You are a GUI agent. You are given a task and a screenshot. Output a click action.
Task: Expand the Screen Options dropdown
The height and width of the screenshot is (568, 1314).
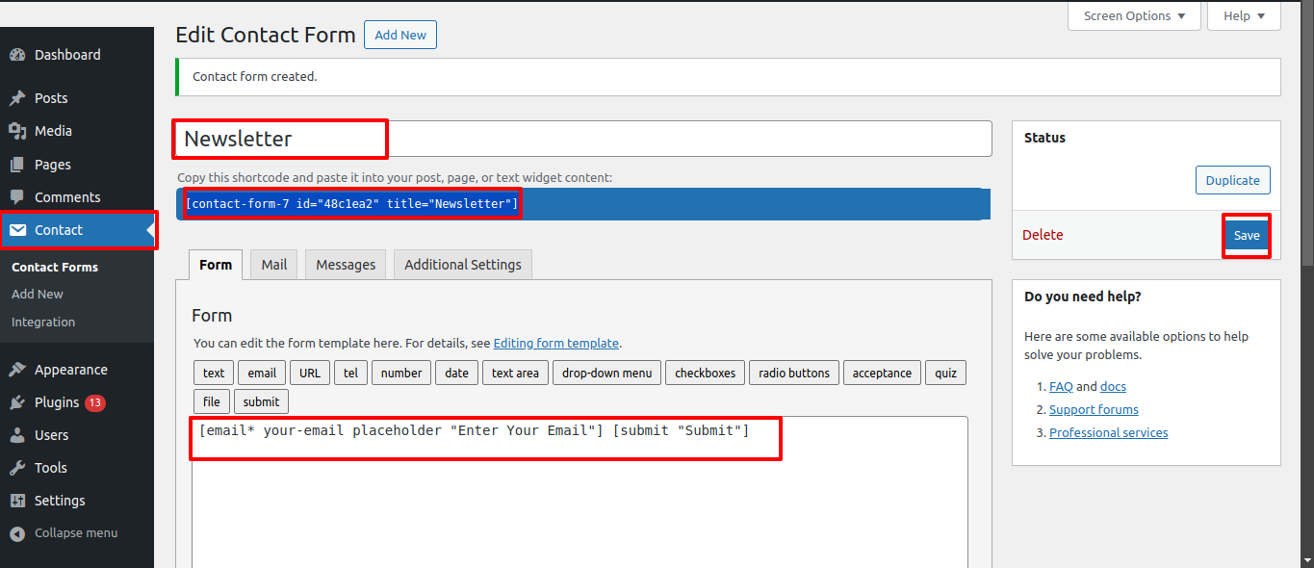[1134, 16]
